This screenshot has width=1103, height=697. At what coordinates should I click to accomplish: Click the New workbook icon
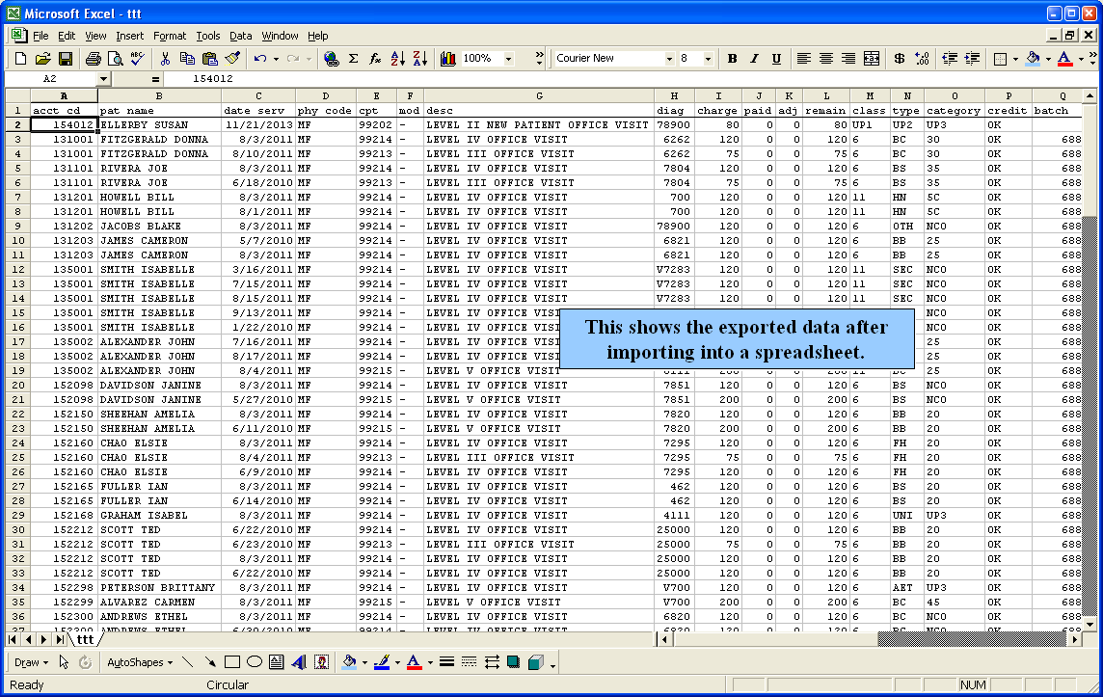point(20,59)
